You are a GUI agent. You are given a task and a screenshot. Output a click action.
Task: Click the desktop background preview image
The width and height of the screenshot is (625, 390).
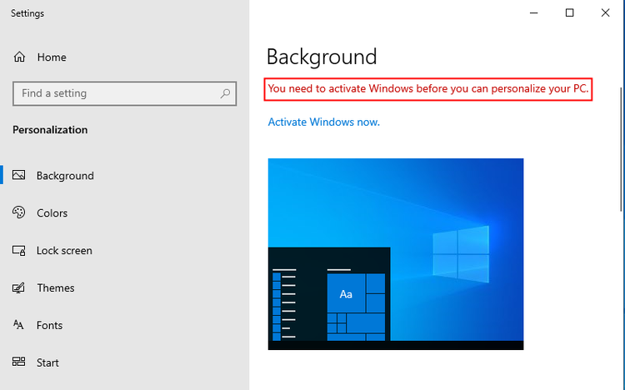(396, 253)
